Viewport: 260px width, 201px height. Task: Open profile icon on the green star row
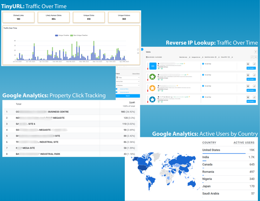point(248,75)
